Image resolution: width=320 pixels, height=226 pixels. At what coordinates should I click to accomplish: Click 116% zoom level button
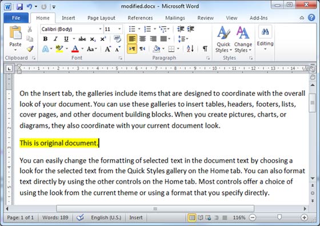point(239,217)
